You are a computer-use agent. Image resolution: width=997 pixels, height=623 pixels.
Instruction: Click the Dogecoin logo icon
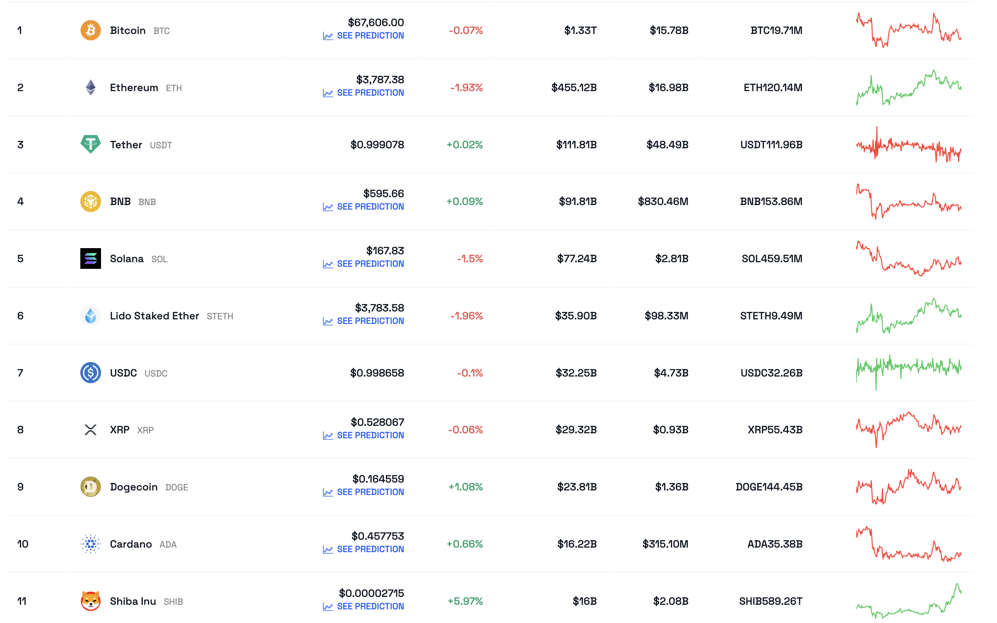point(90,487)
